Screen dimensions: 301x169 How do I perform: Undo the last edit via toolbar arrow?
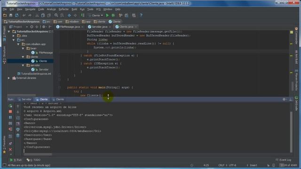click(x=24, y=15)
